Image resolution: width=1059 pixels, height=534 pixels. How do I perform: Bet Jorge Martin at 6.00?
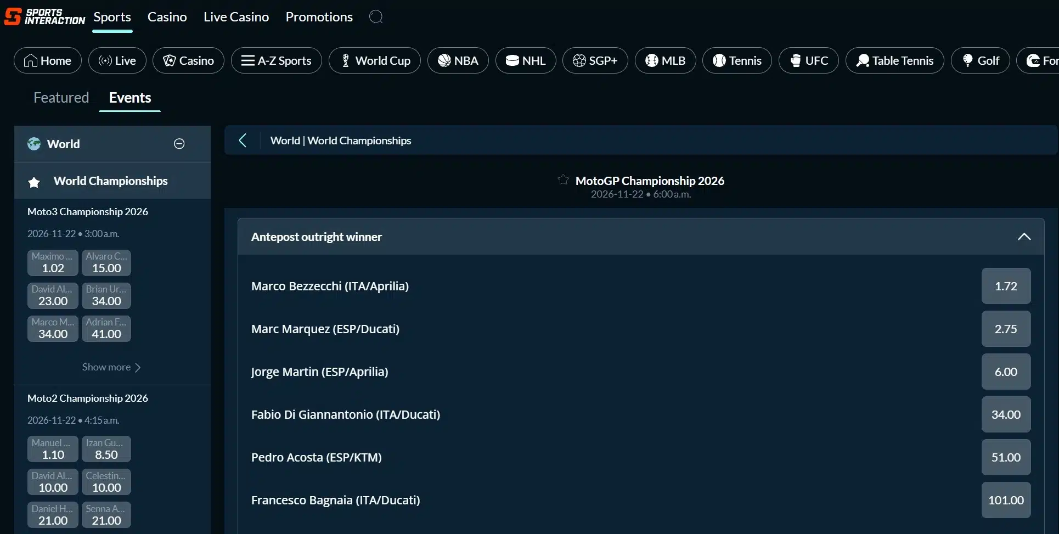click(x=1006, y=372)
